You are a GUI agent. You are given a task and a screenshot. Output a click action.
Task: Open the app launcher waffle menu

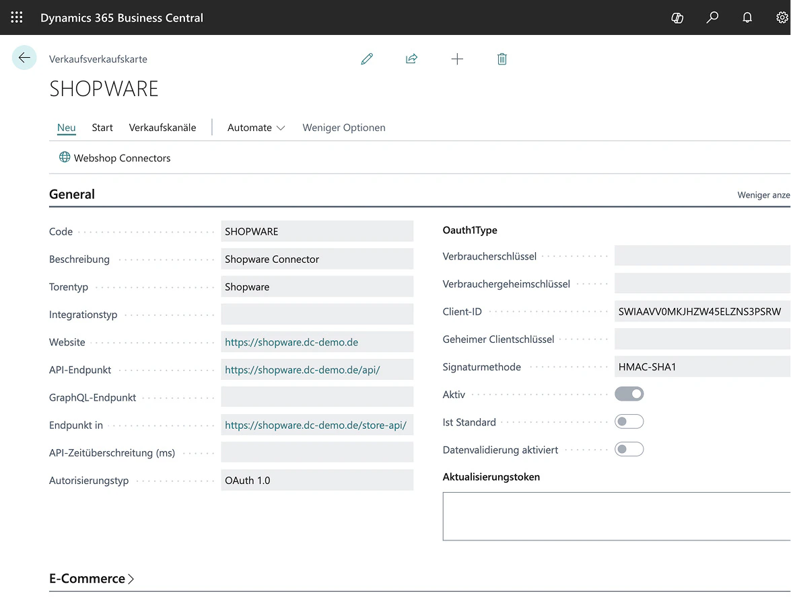17,17
